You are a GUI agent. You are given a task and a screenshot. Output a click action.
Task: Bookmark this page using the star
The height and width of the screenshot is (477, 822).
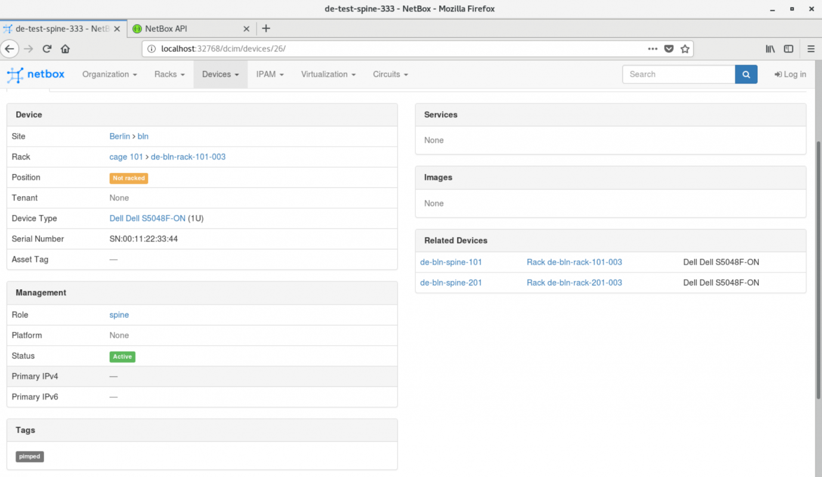685,48
